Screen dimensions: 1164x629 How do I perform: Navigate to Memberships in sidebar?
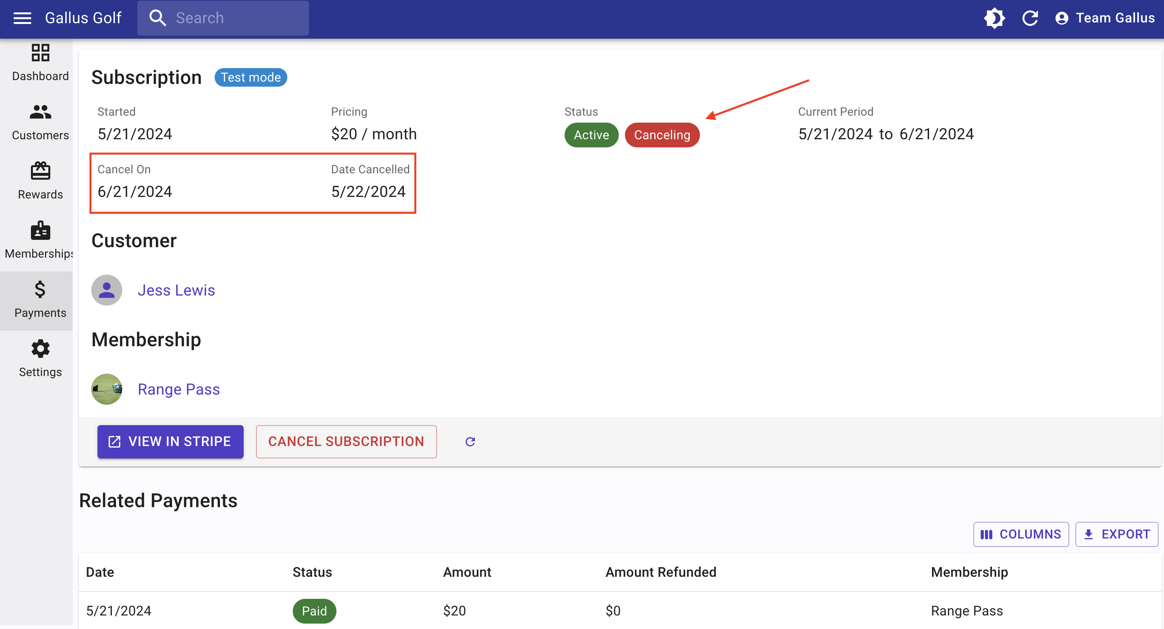tap(40, 240)
